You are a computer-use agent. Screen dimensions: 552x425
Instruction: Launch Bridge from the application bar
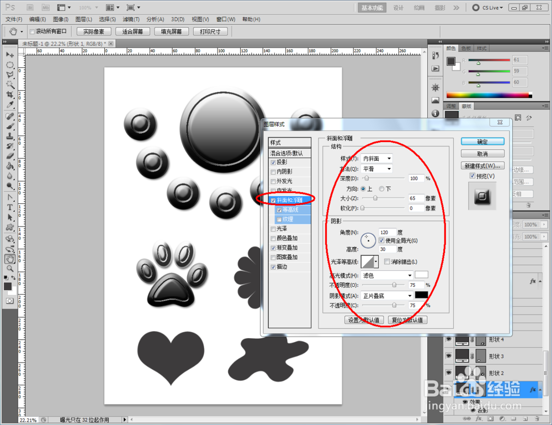pos(30,7)
